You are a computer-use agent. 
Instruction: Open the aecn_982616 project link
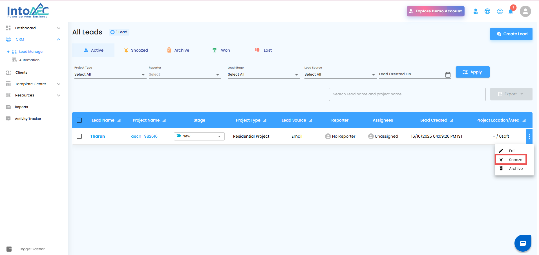pyautogui.click(x=144, y=136)
